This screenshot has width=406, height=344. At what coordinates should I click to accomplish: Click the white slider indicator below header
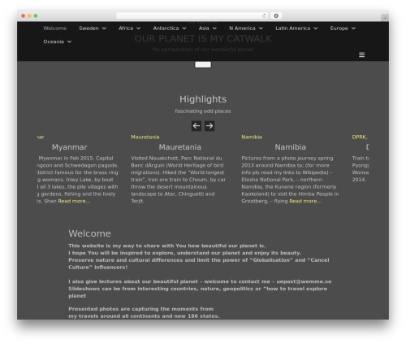tap(203, 64)
